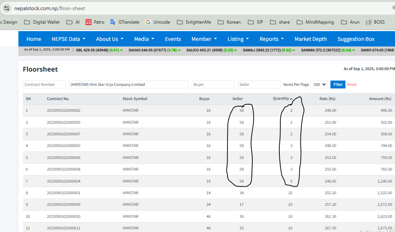The image size is (395, 232).
Task: Click rate 252.20 cell
Action: [330, 193]
